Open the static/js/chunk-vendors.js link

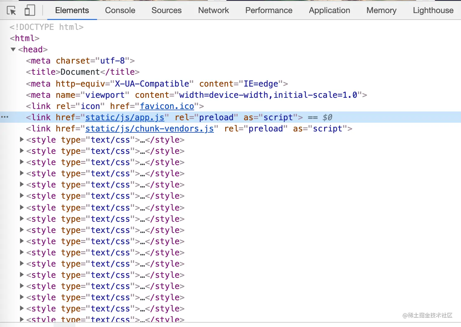point(150,129)
